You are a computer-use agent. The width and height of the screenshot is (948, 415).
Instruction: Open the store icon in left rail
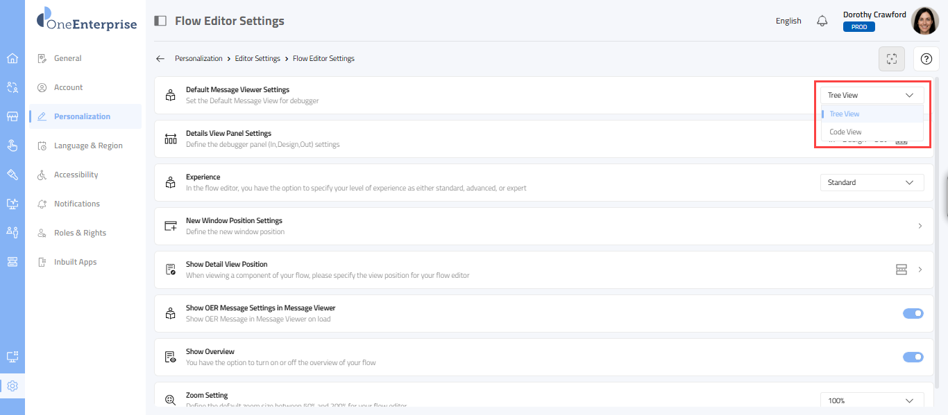(12, 116)
